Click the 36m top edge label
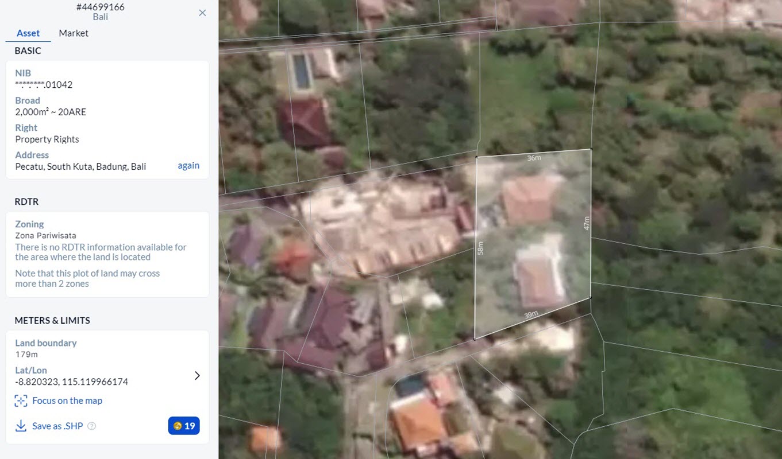 tap(534, 158)
